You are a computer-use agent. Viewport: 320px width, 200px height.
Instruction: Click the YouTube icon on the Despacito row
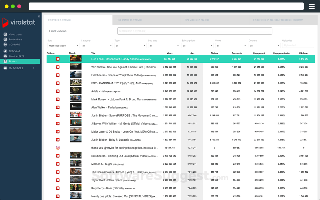coord(58,59)
